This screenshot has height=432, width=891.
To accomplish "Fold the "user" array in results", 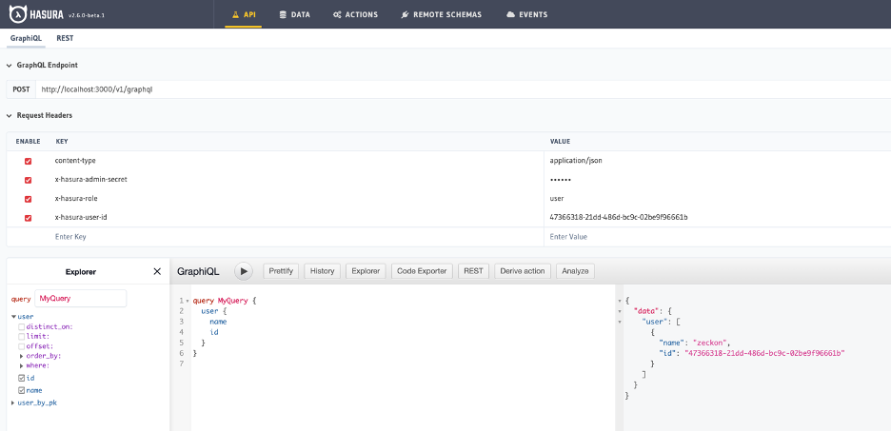I will 620,322.
